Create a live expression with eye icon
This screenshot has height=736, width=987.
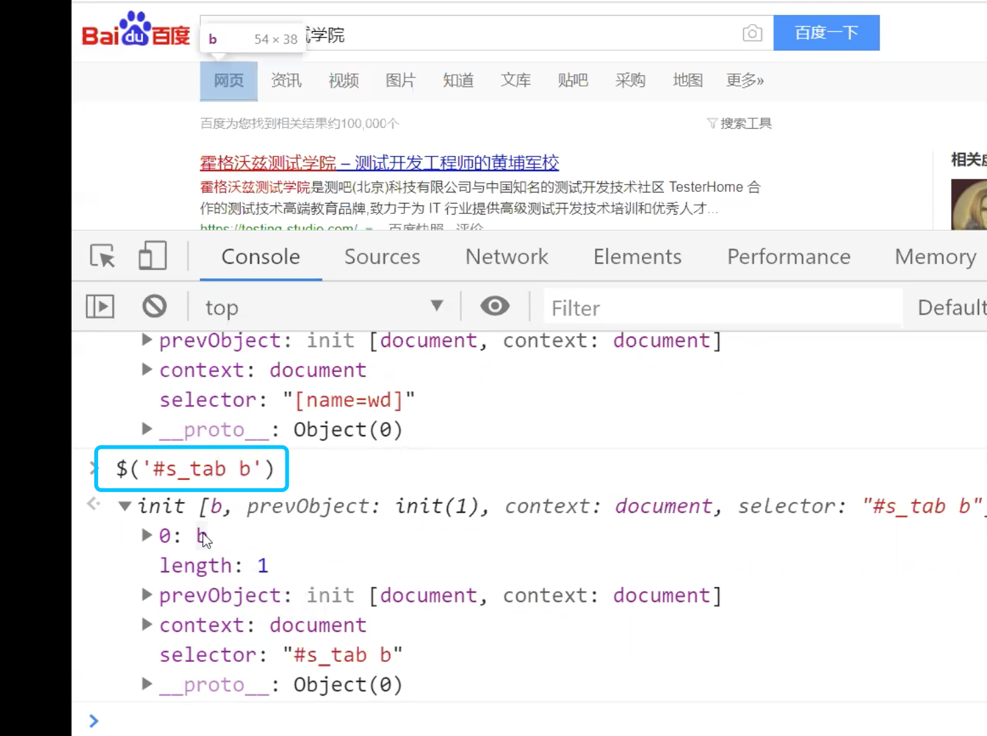[495, 306]
